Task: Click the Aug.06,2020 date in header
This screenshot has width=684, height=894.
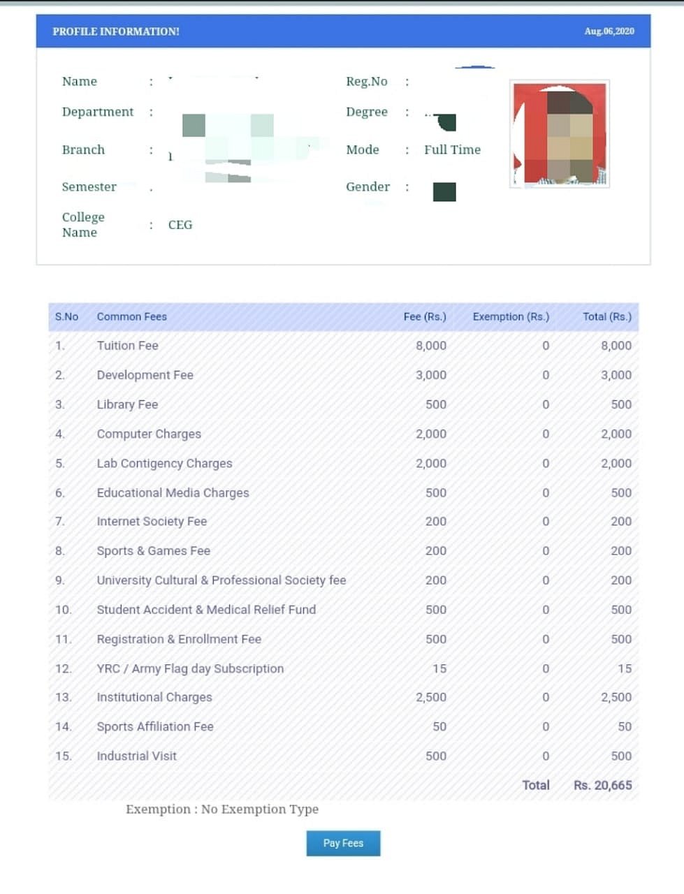Action: click(609, 31)
